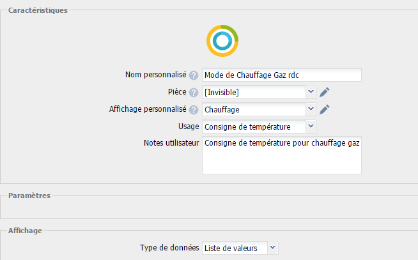The height and width of the screenshot is (260, 418).
Task: Click inside the Notes utilisateur text area
Action: click(x=282, y=155)
